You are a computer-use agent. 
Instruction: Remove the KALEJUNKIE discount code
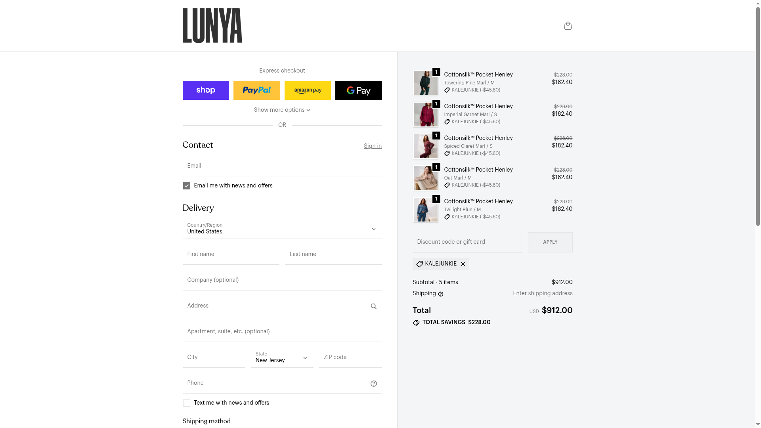463,264
